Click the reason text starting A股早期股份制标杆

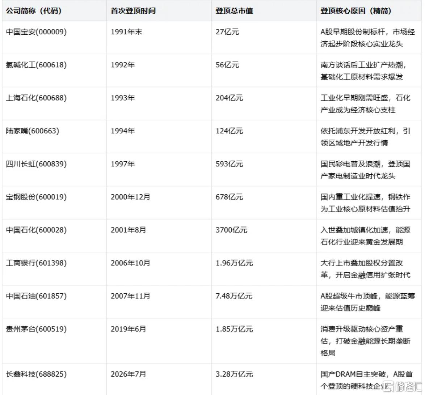(367, 38)
